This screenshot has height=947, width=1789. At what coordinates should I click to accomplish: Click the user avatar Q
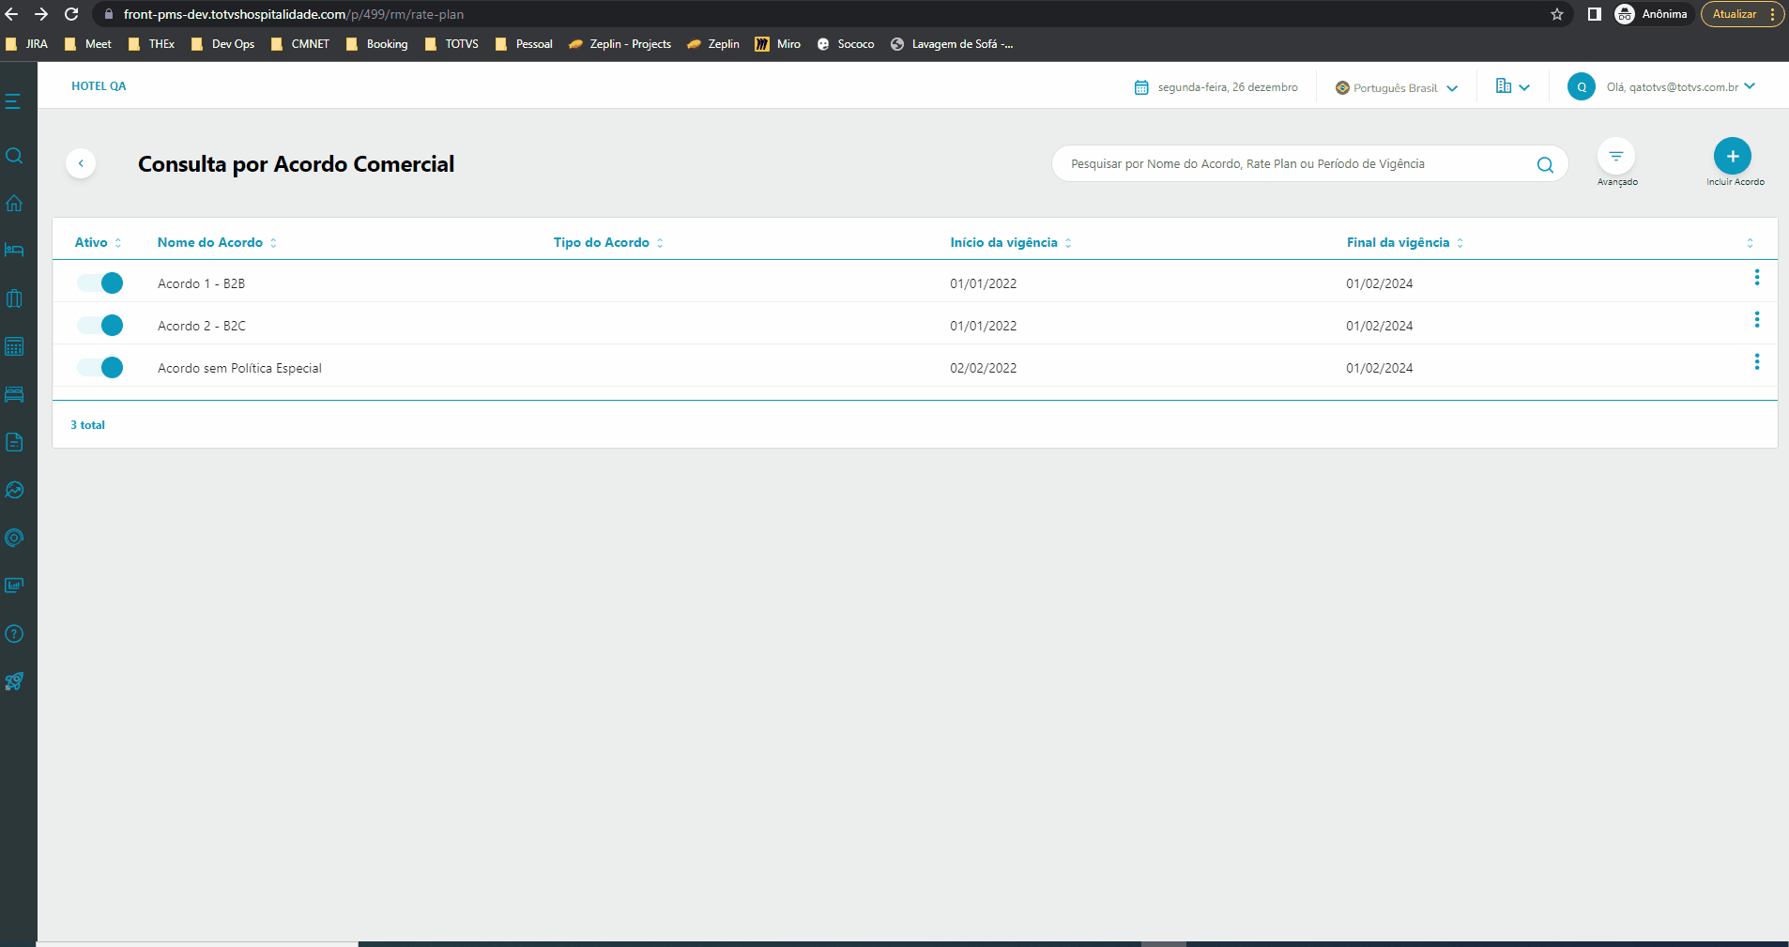[x=1582, y=86]
